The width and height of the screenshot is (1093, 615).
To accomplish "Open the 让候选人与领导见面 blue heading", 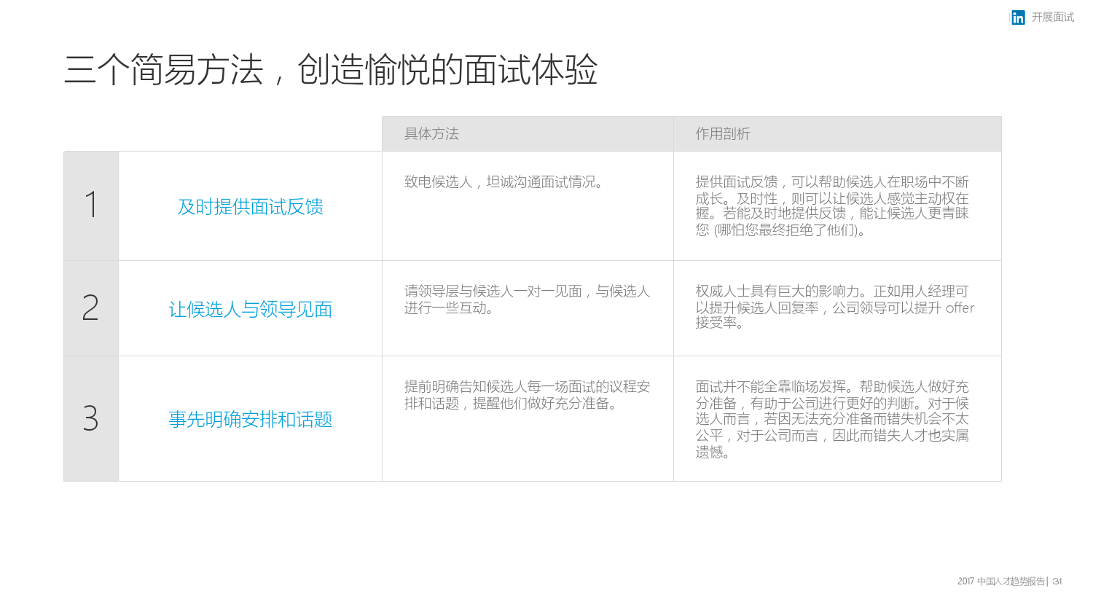I will tap(250, 310).
